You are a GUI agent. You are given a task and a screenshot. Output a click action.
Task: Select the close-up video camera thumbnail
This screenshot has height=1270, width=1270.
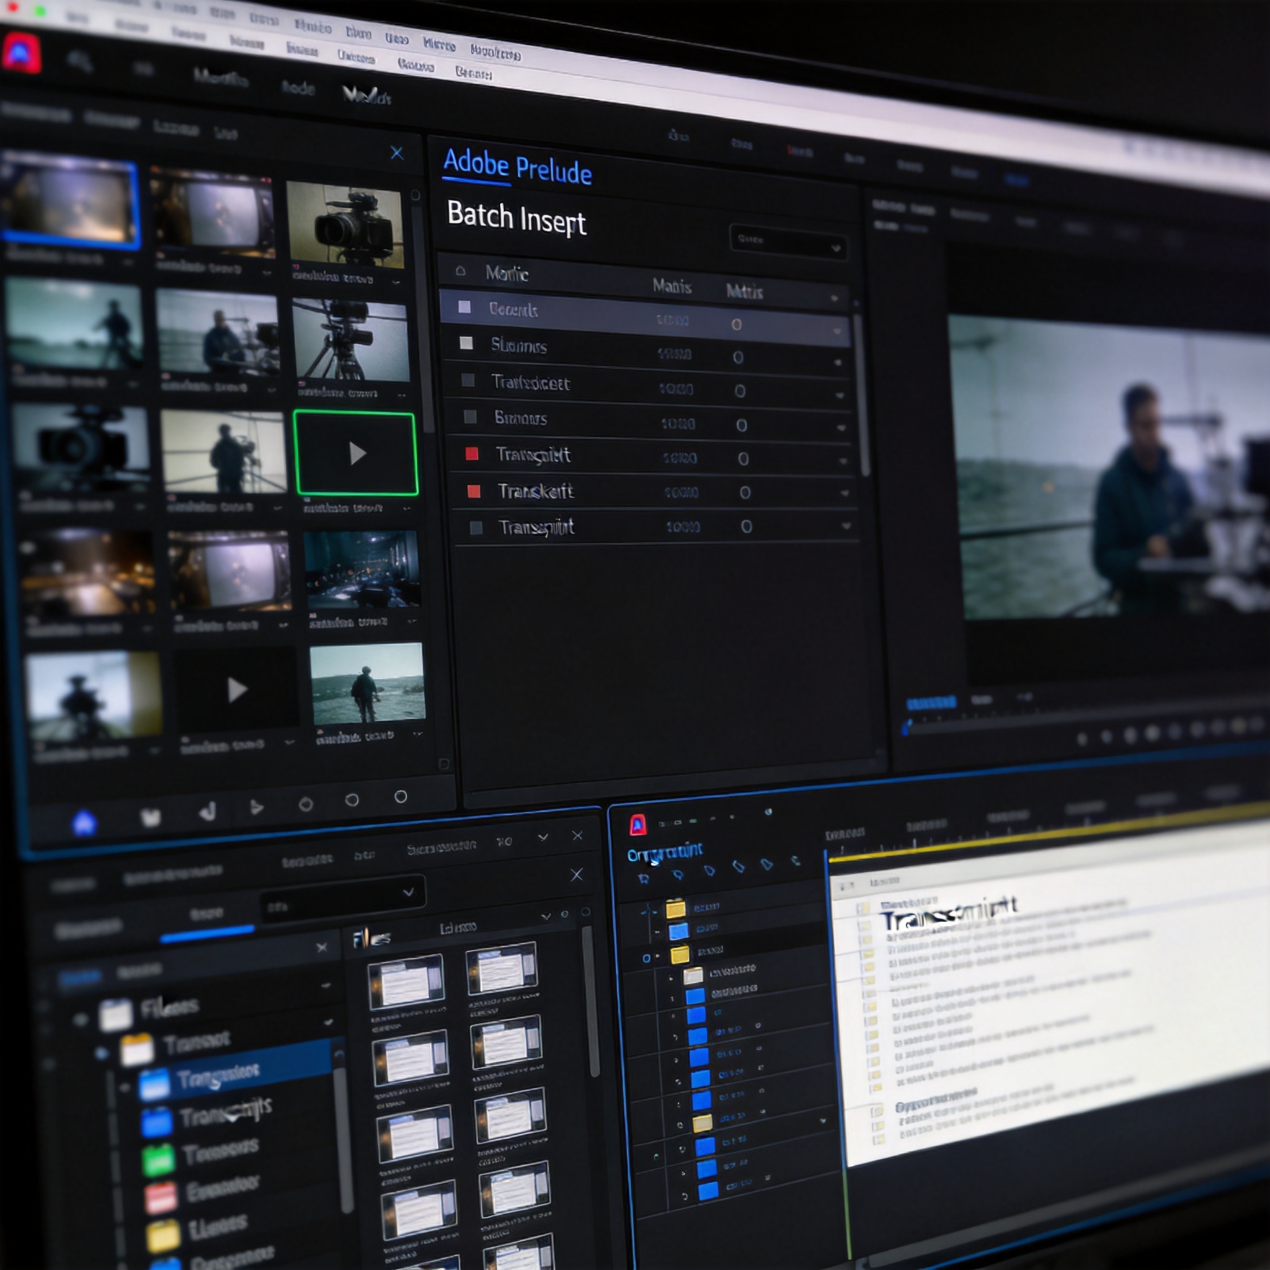[346, 225]
